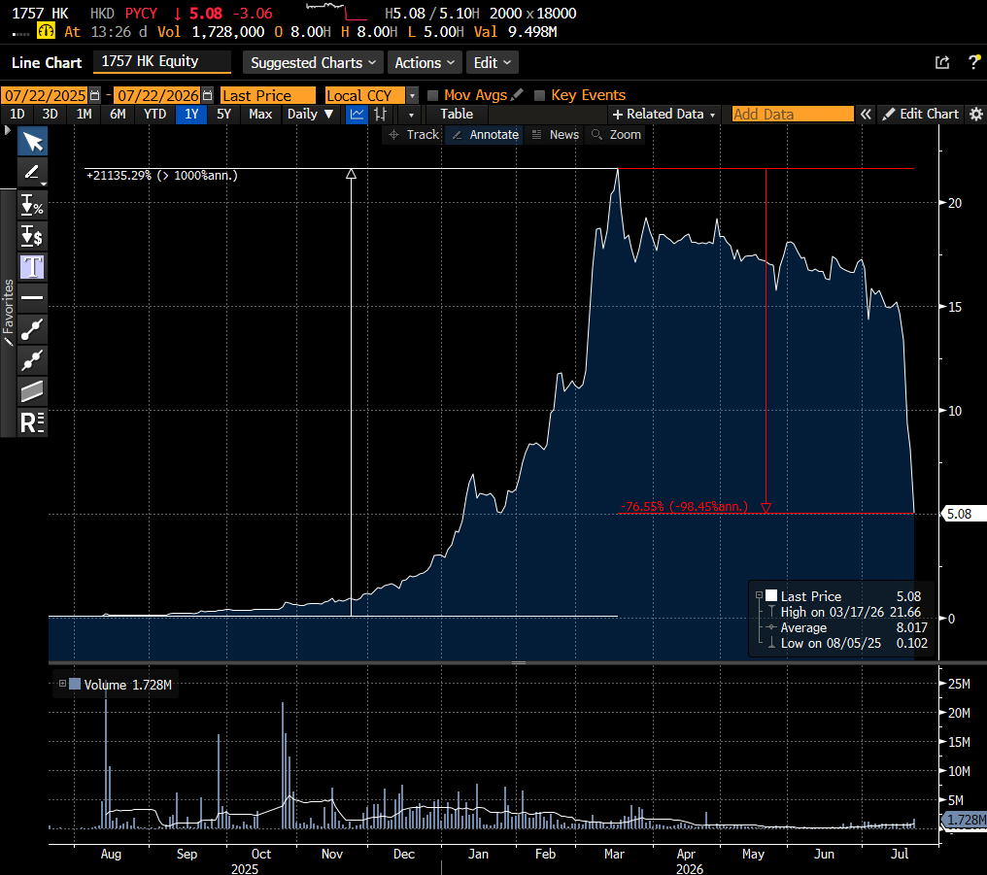Click the Table view button
Screen dimensions: 987x875
pyautogui.click(x=457, y=114)
